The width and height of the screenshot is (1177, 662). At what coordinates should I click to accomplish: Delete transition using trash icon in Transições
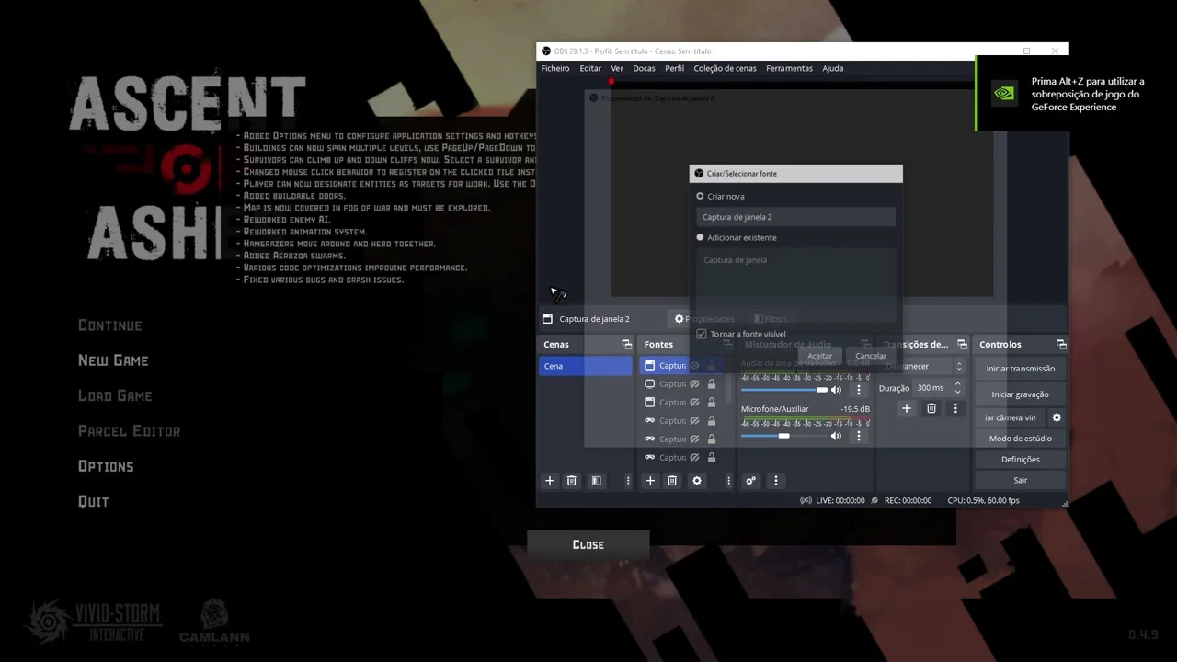[931, 408]
